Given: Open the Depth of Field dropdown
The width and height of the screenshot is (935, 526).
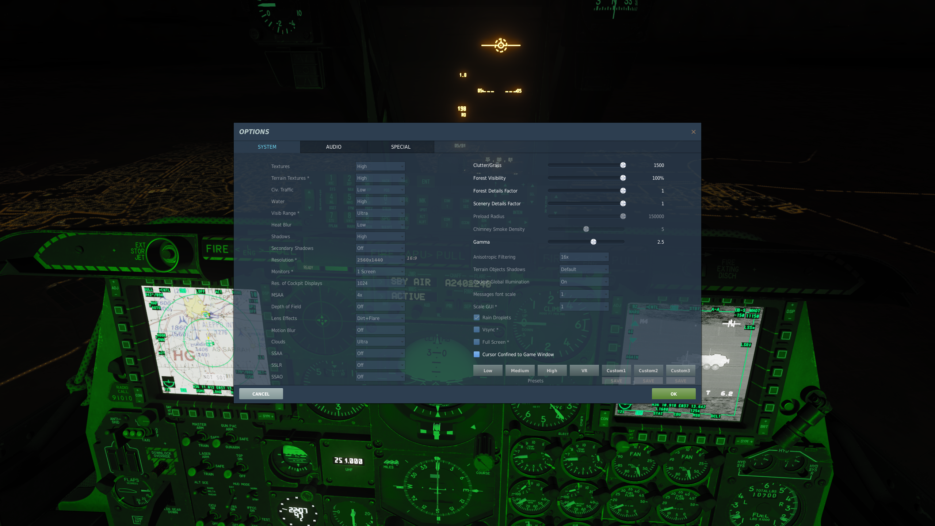Looking at the screenshot, I should click(x=380, y=306).
